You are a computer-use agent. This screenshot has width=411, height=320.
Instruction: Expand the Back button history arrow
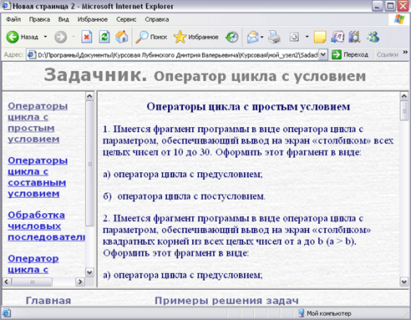(x=45, y=37)
